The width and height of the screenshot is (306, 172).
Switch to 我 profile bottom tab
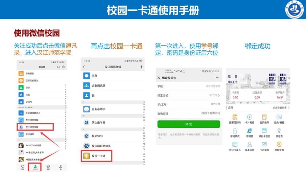coord(61,167)
